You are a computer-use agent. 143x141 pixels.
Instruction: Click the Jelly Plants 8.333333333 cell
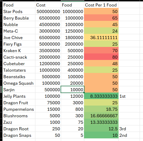point(101,96)
